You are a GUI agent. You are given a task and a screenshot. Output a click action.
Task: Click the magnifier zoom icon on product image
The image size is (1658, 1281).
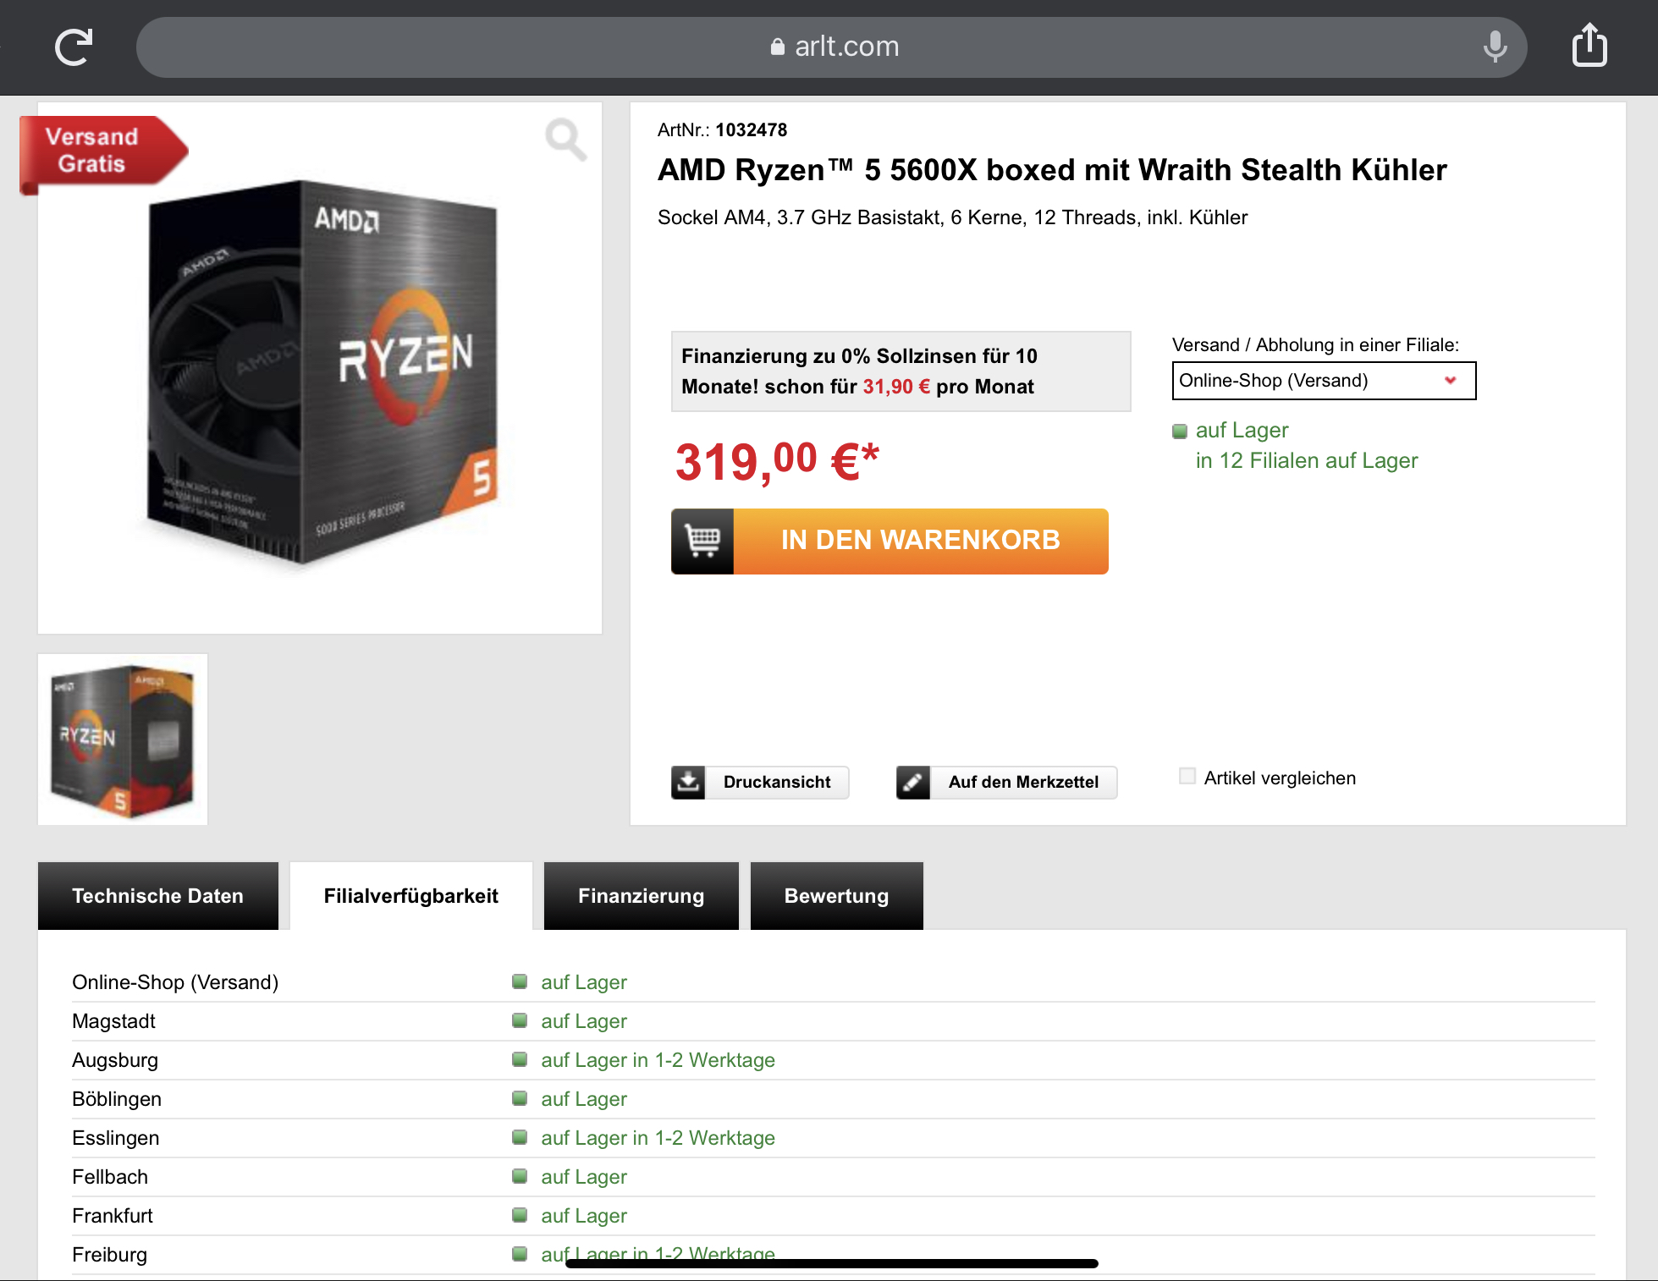tap(565, 139)
